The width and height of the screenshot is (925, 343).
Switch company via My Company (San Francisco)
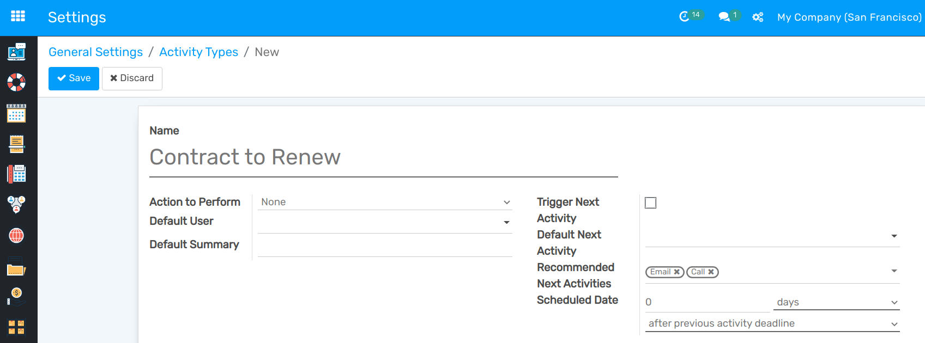click(x=849, y=17)
